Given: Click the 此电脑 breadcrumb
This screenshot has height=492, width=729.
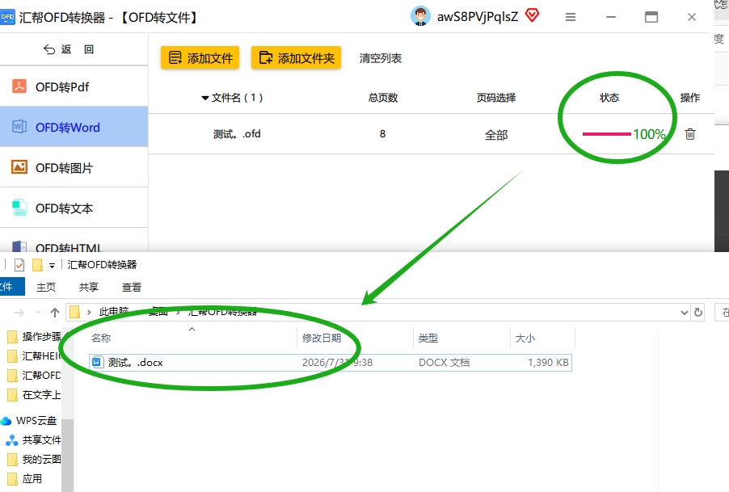Looking at the screenshot, I should (x=113, y=312).
